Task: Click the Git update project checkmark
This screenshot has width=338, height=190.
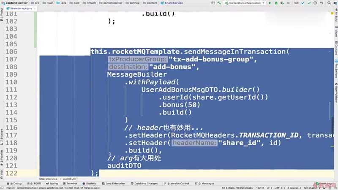Action: click(303, 3)
